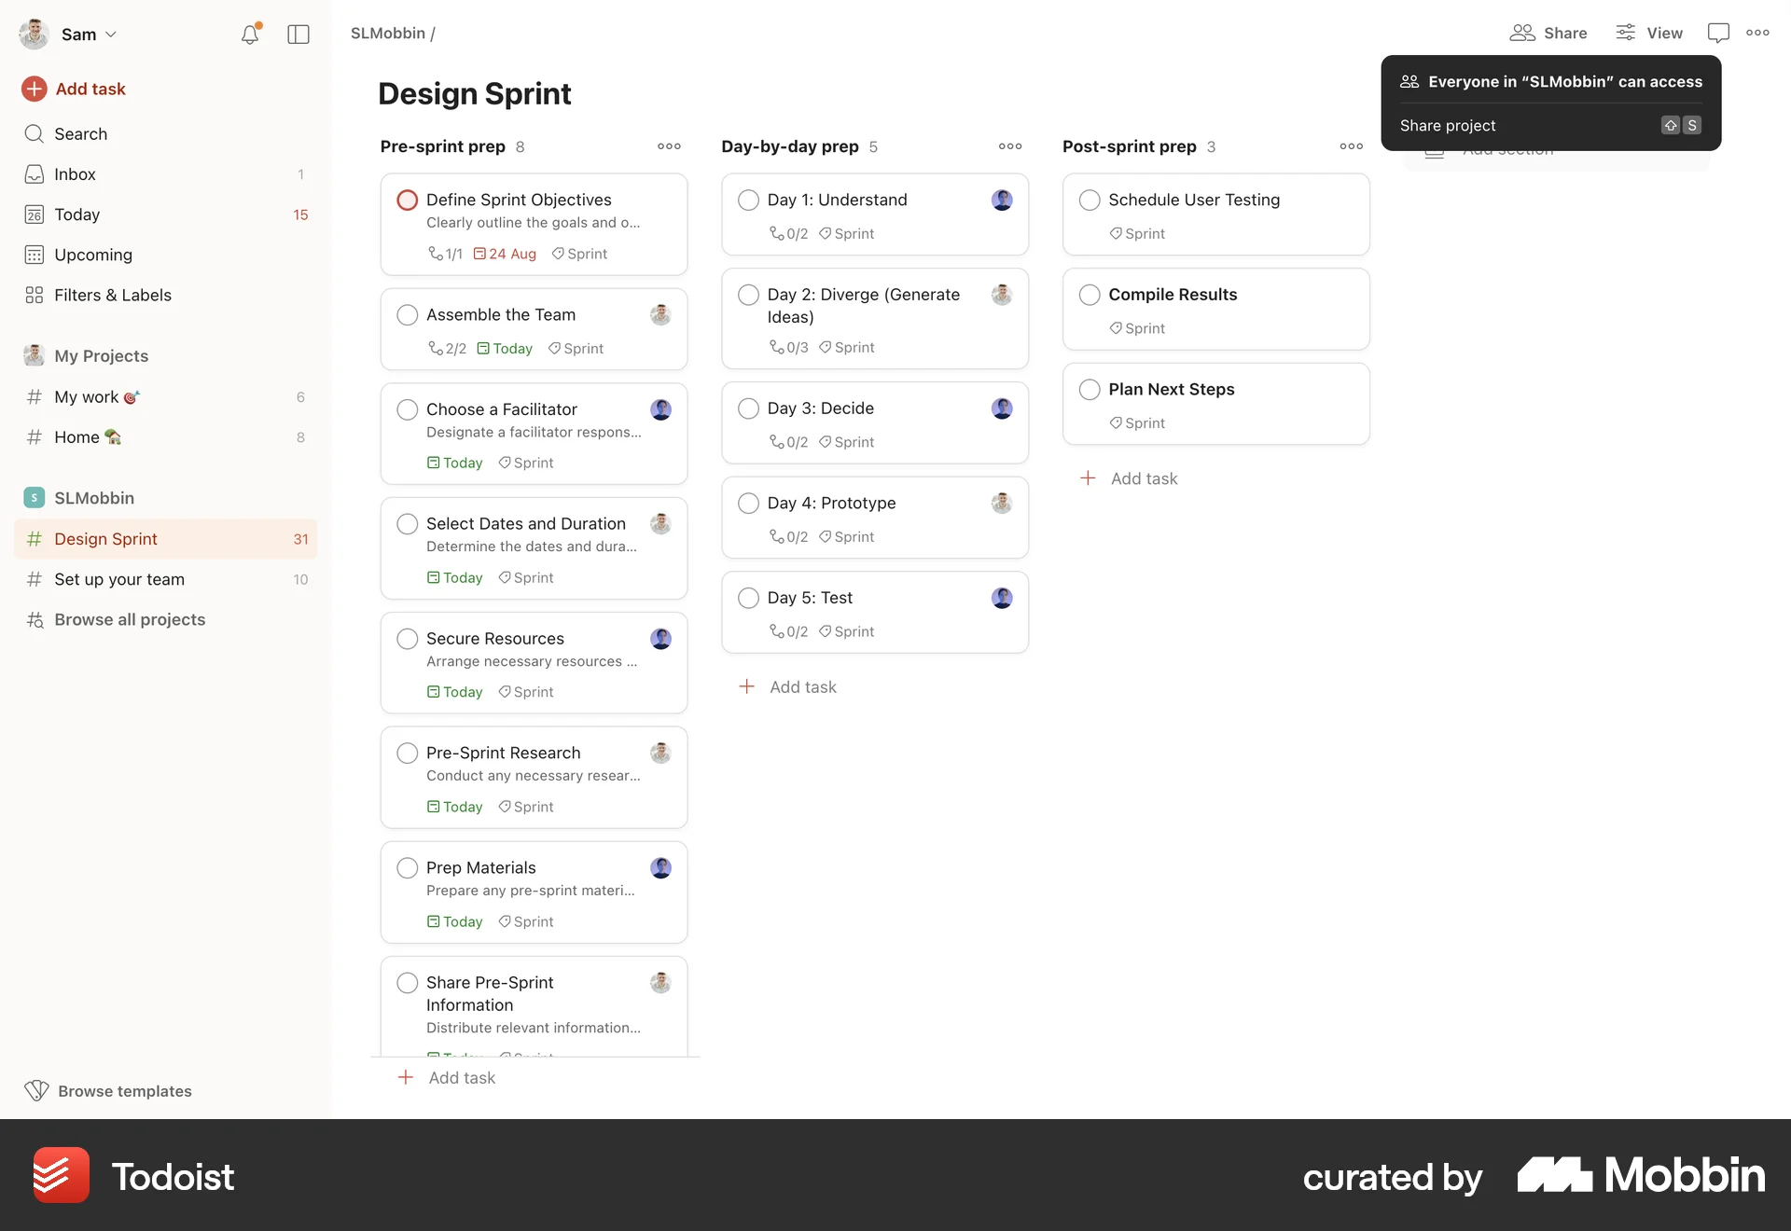The width and height of the screenshot is (1791, 1231).
Task: Complete the Plan Next Steps task
Action: pyautogui.click(x=1090, y=390)
